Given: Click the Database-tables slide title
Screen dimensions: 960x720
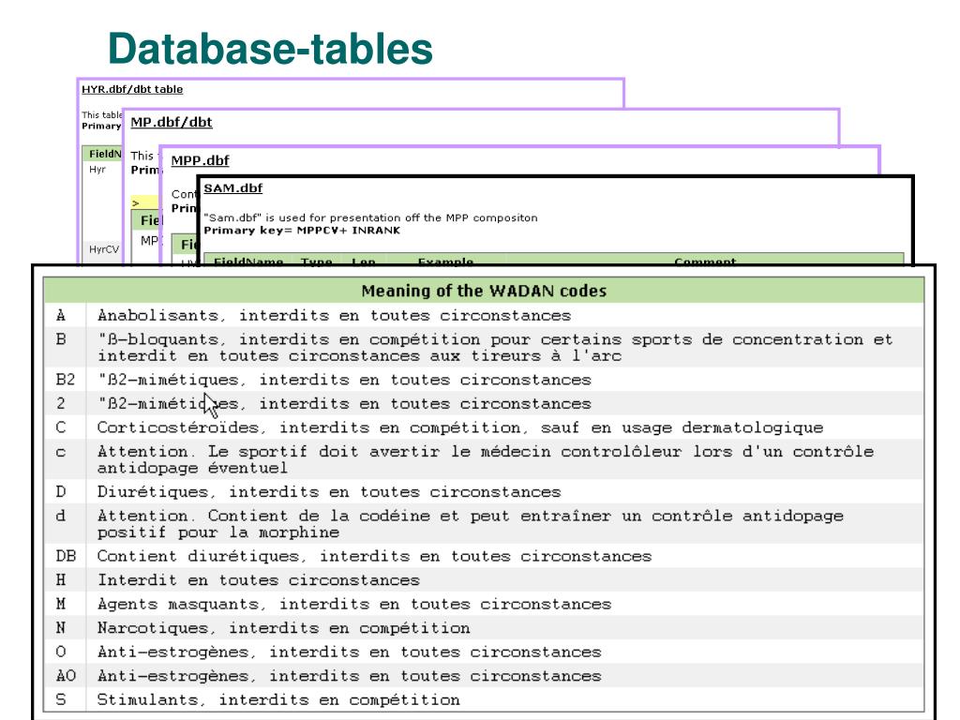Looking at the screenshot, I should click(x=269, y=49).
